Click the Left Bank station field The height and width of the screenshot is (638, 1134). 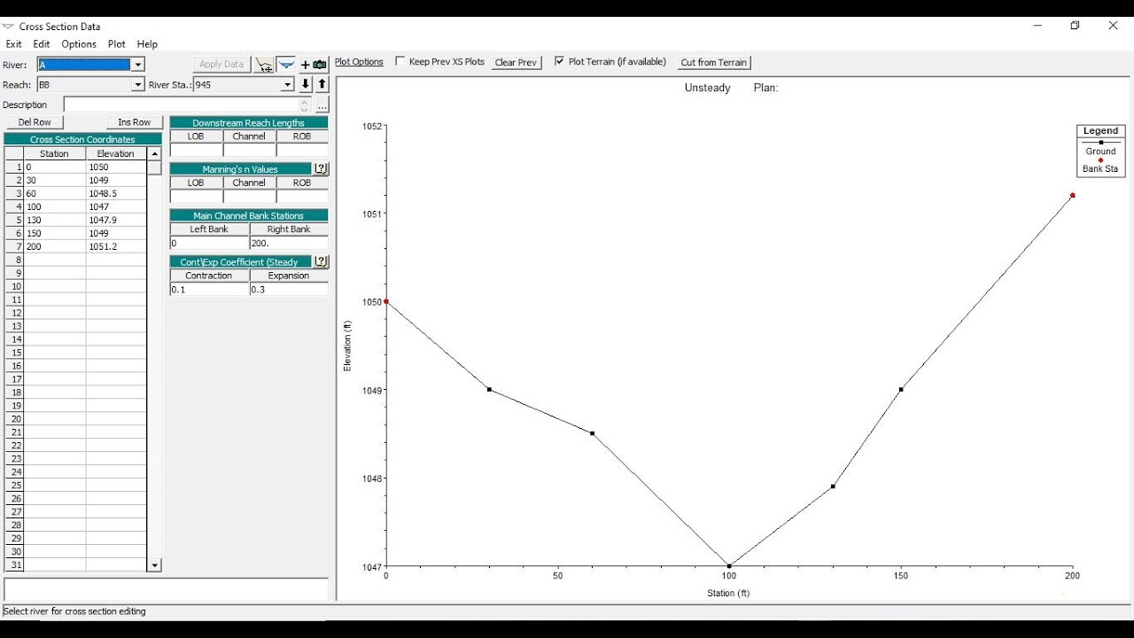click(x=209, y=243)
